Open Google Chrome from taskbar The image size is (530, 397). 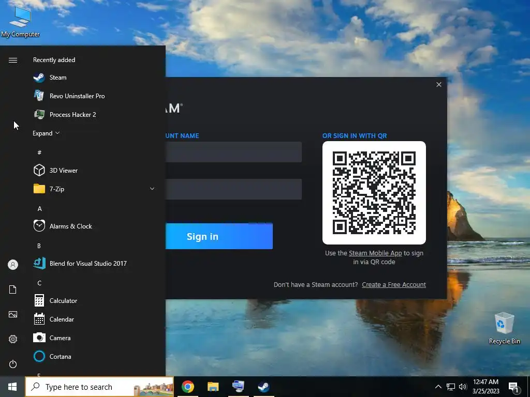[187, 387]
